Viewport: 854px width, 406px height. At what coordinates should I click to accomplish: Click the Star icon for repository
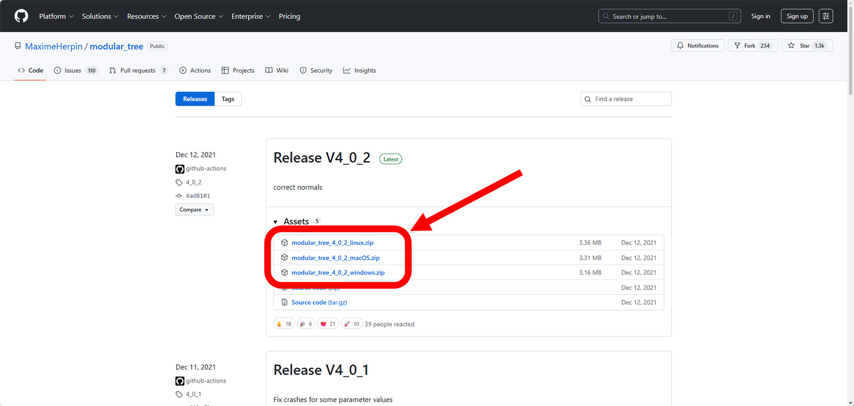coord(792,46)
